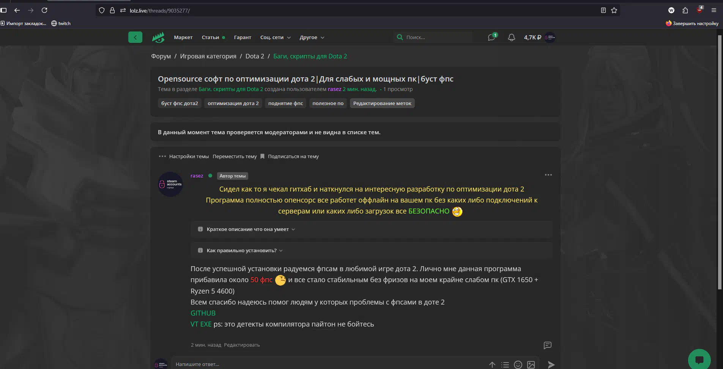Viewport: 723px width, 369px height.
Task: Click Редактировать under the post
Action: [x=242, y=345]
